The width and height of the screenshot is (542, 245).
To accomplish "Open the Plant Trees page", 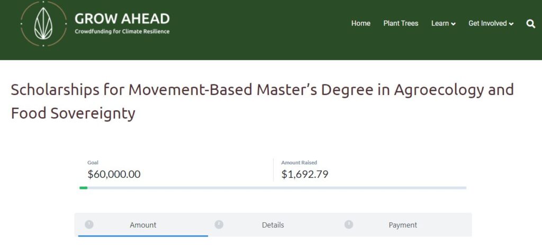I will pos(401,23).
